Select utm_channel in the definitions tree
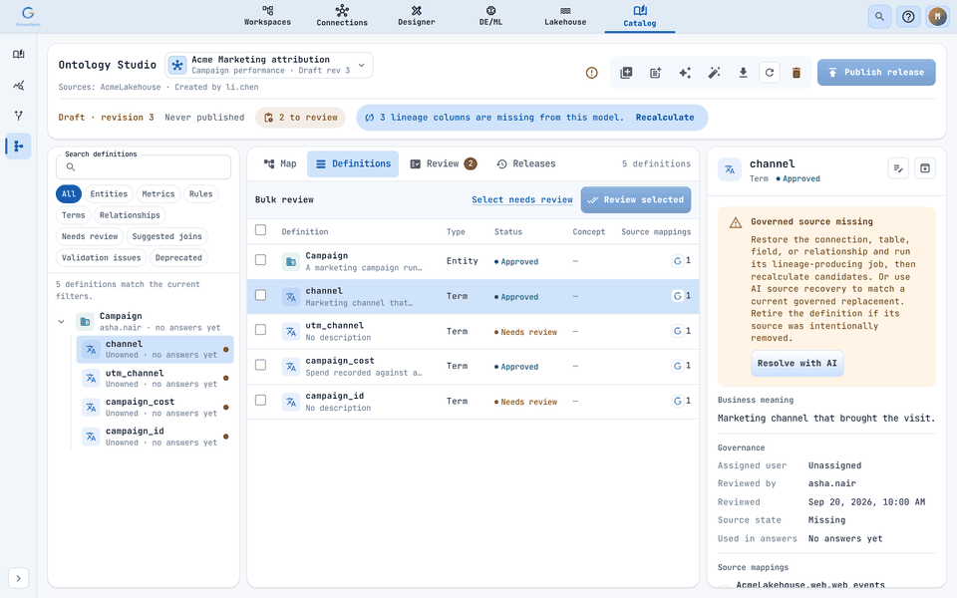This screenshot has width=957, height=598. (x=156, y=379)
